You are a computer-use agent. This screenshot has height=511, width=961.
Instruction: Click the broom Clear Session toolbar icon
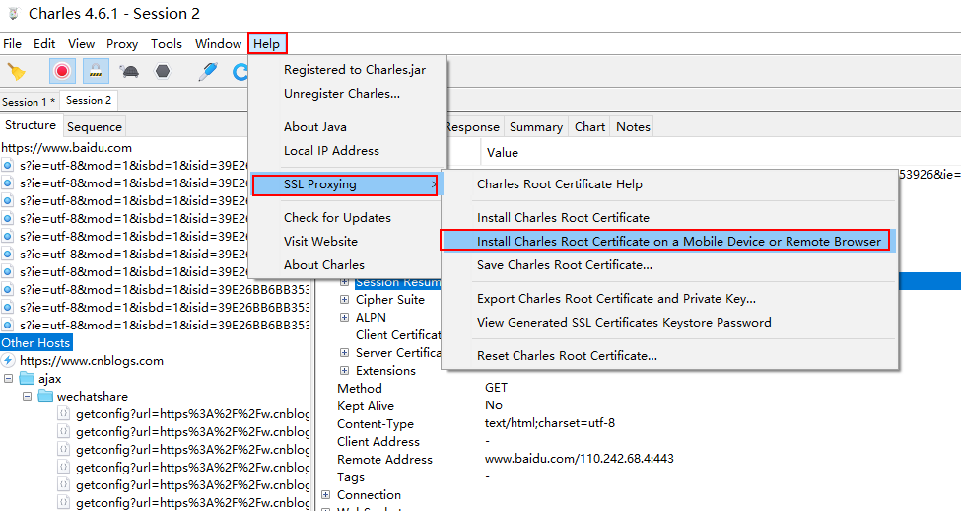pyautogui.click(x=16, y=72)
